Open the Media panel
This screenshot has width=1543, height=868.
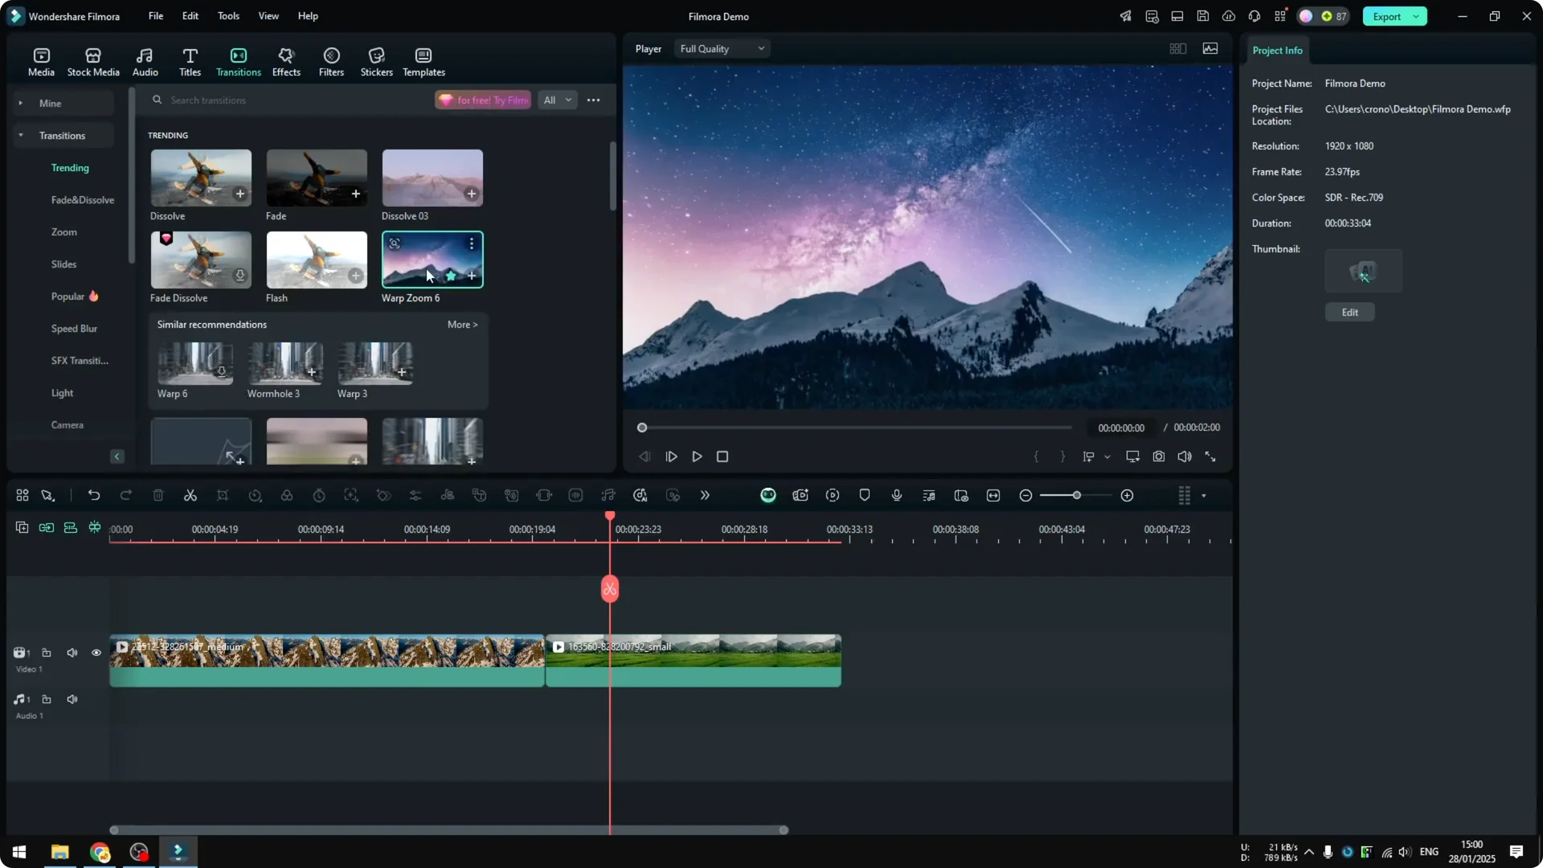tap(41, 62)
